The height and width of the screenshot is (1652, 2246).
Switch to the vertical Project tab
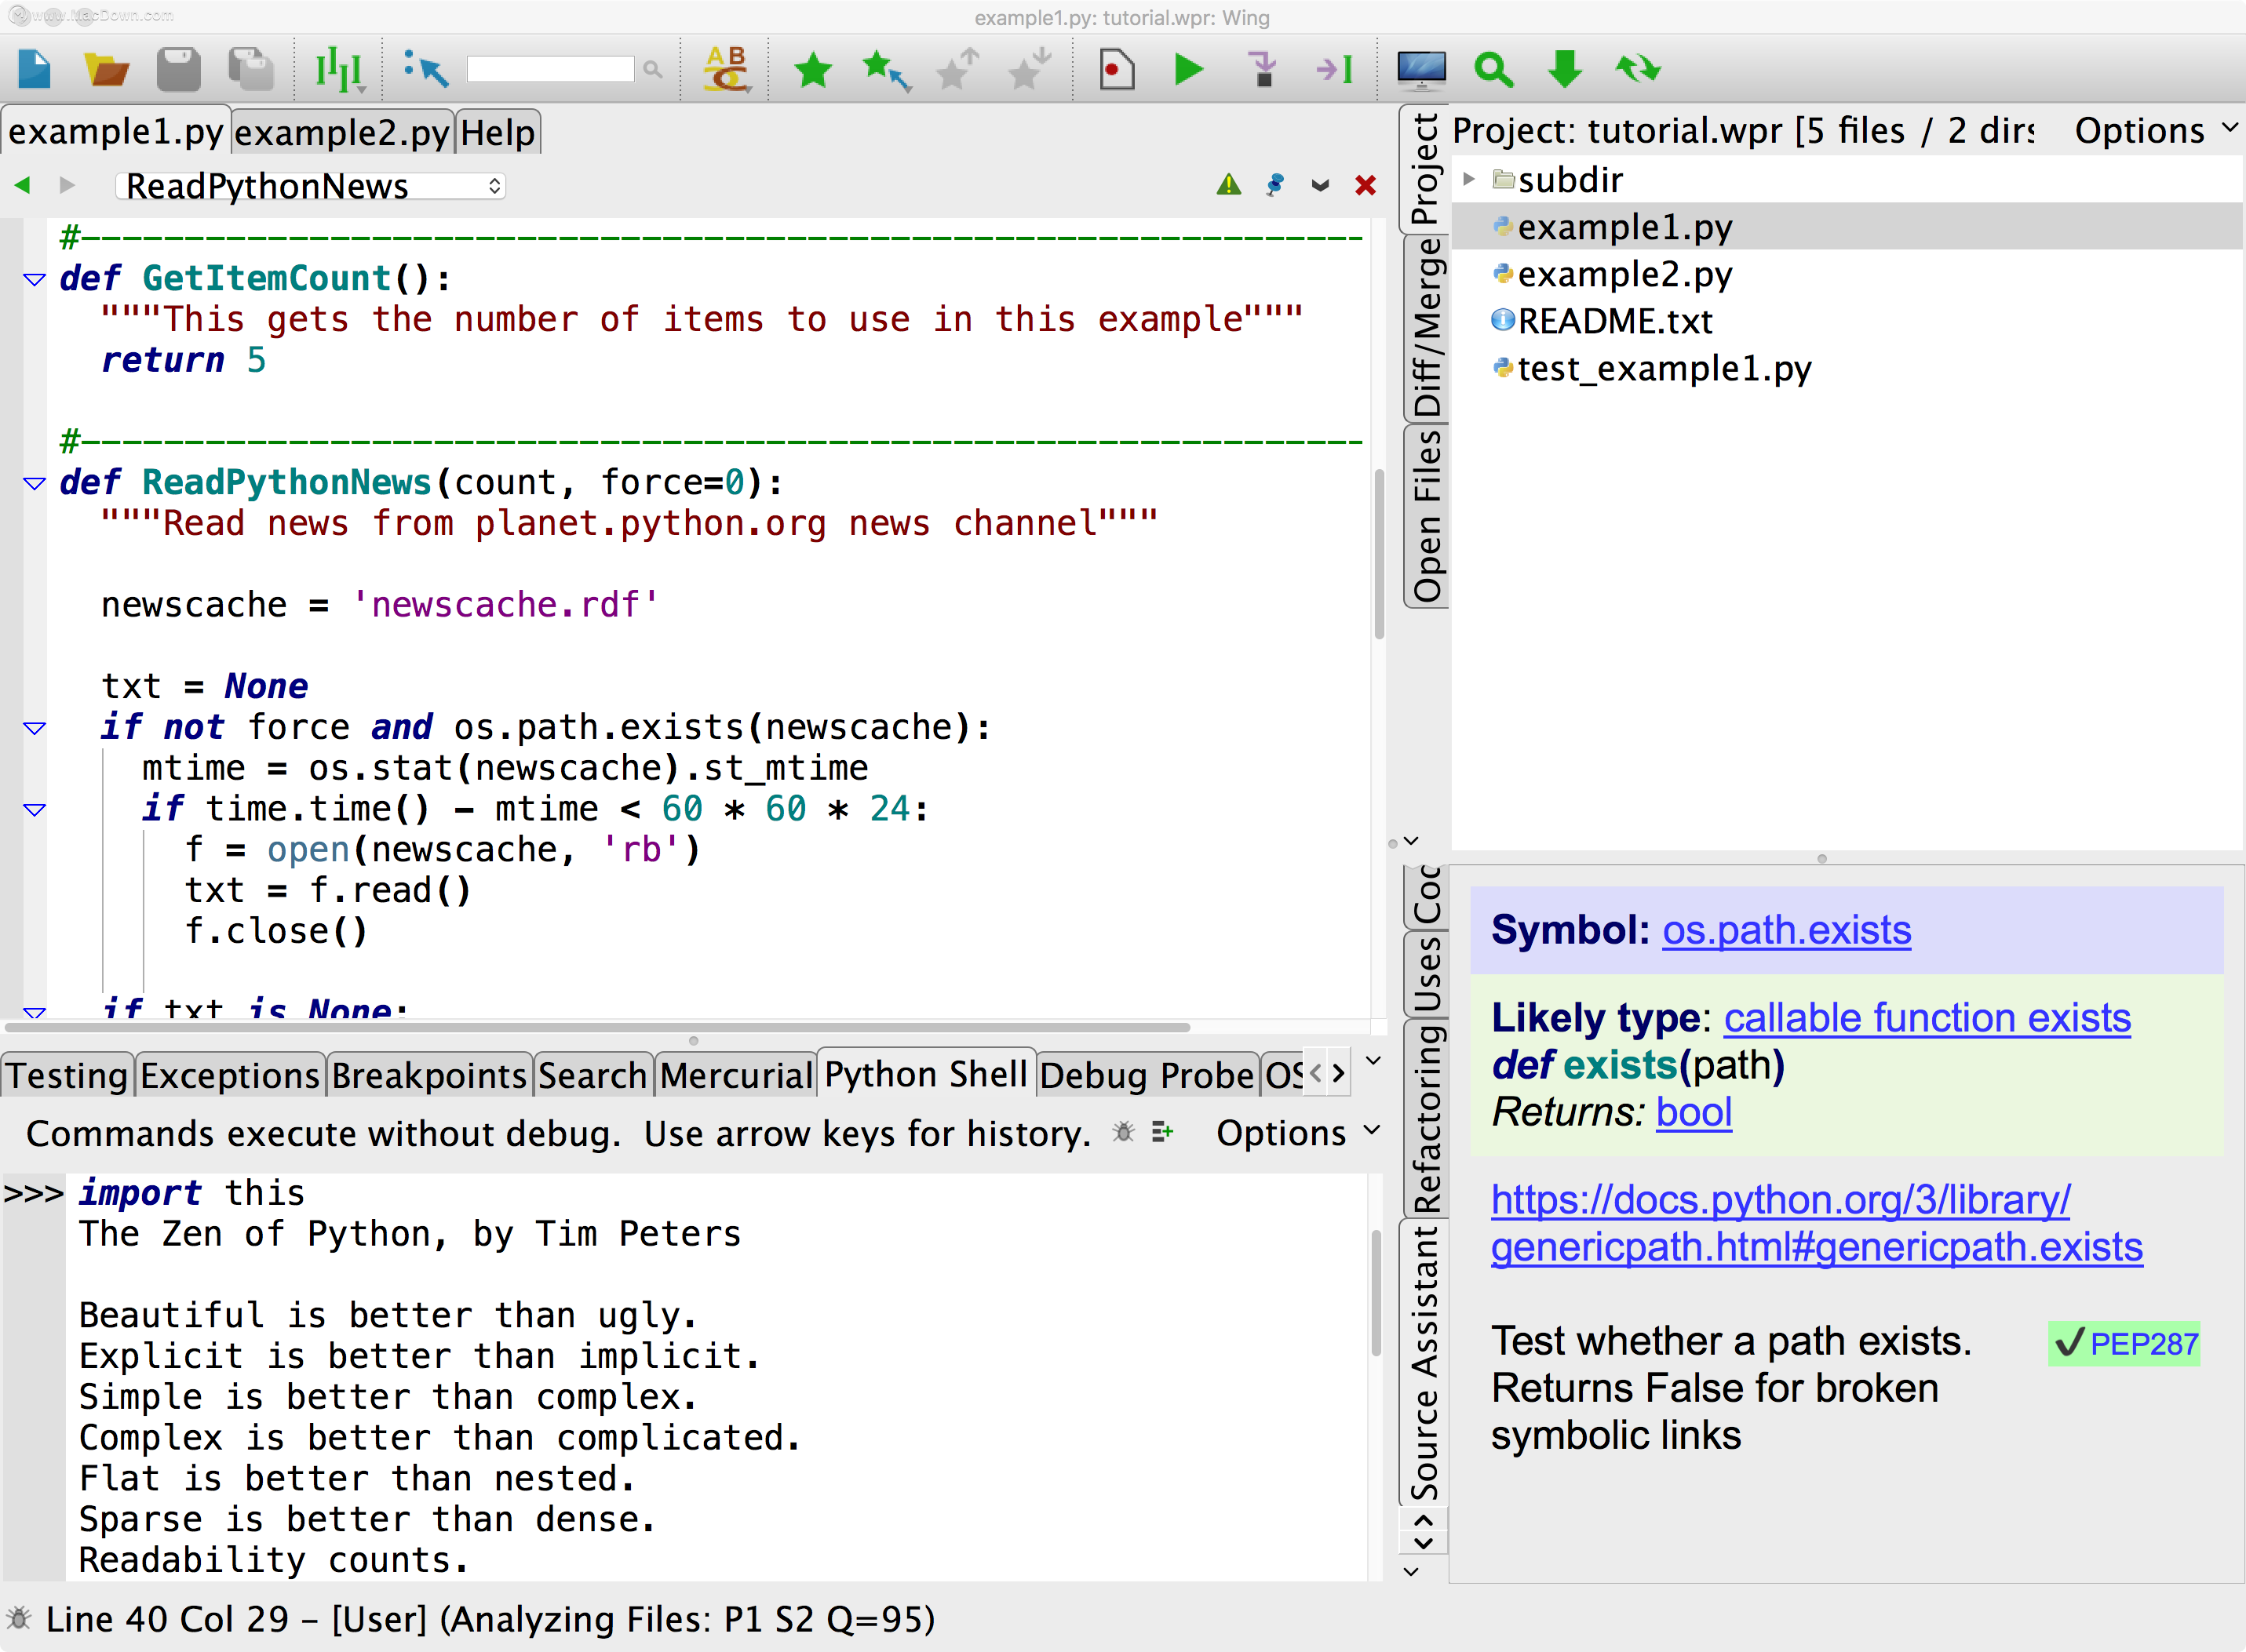pyautogui.click(x=1424, y=167)
